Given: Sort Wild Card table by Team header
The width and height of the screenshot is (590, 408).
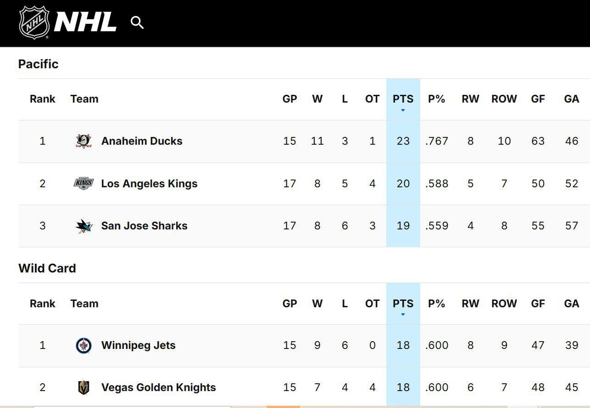Looking at the screenshot, I should click(x=84, y=304).
